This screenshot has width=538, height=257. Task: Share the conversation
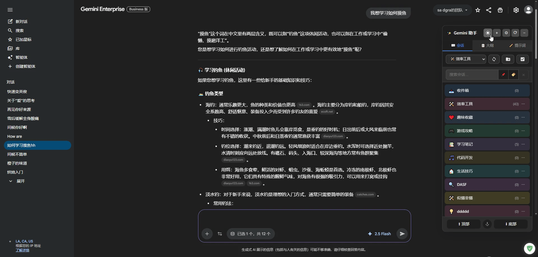point(489,10)
